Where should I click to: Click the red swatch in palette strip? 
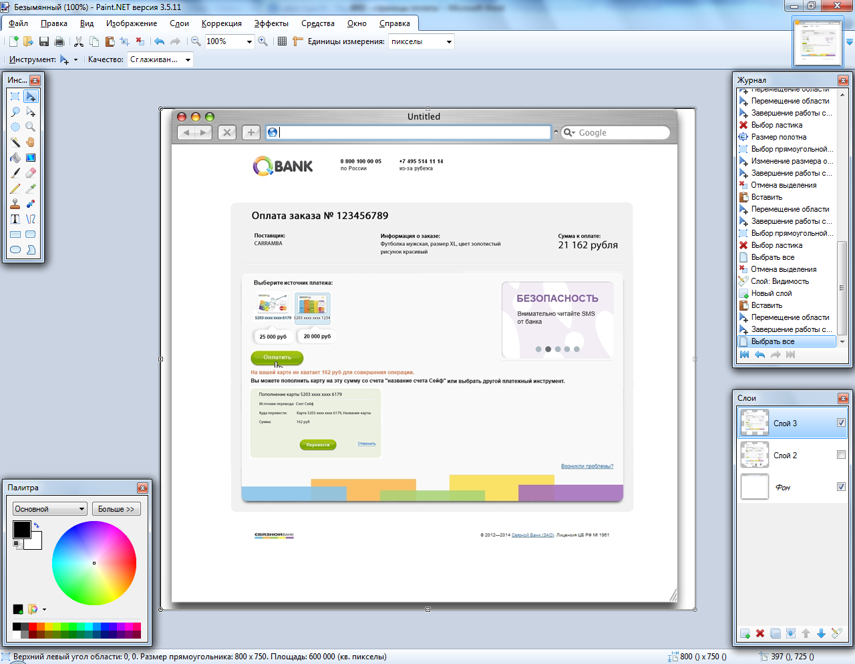point(33,627)
